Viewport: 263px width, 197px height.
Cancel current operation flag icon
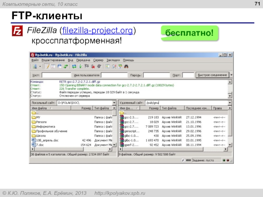pyautogui.click(x=86, y=67)
